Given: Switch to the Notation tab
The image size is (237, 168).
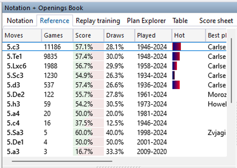Looking at the screenshot, I should point(20,21).
